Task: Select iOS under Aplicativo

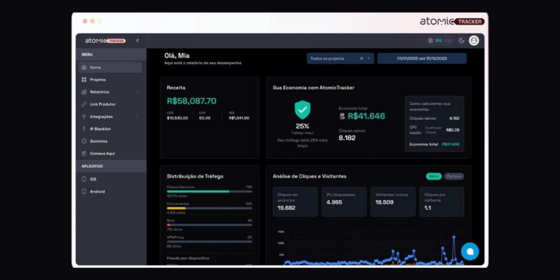Action: click(x=93, y=179)
